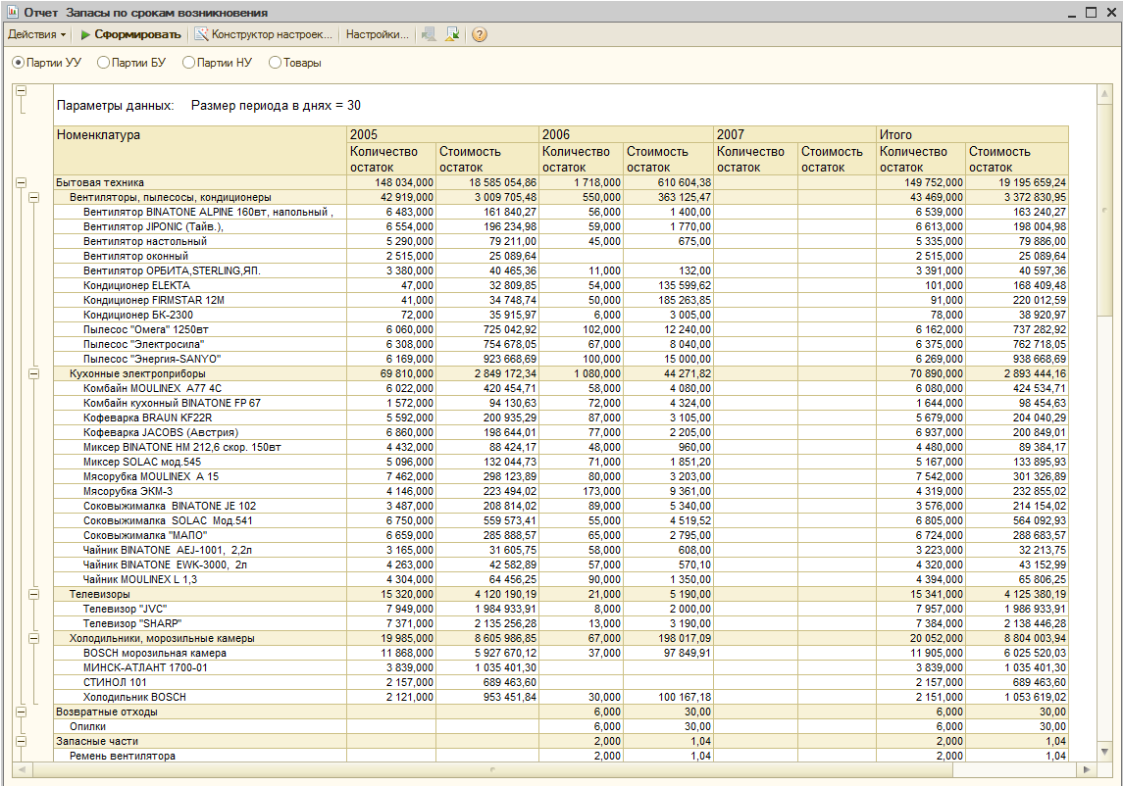Select the Номенклатура column header
The image size is (1123, 786).
tap(200, 150)
